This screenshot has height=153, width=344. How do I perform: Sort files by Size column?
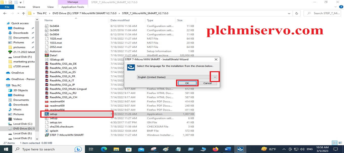[x=180, y=20]
